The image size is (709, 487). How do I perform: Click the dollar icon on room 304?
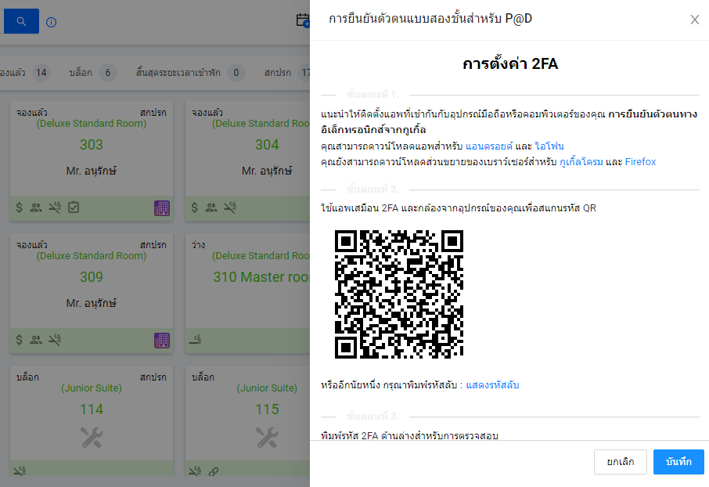point(194,207)
